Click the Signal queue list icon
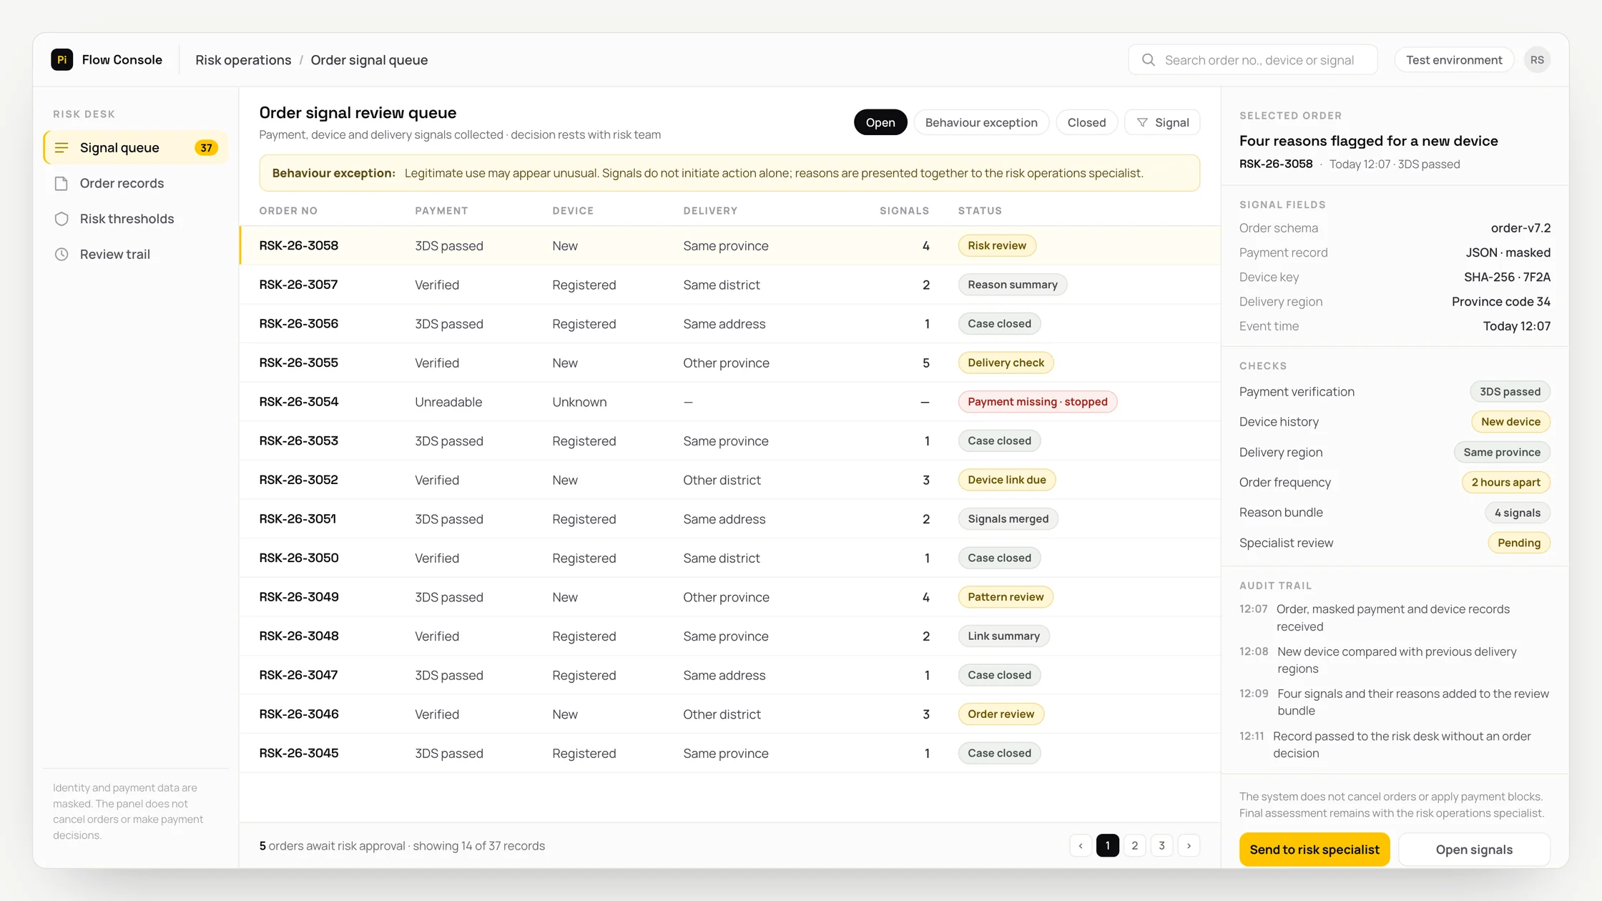 pyautogui.click(x=62, y=147)
